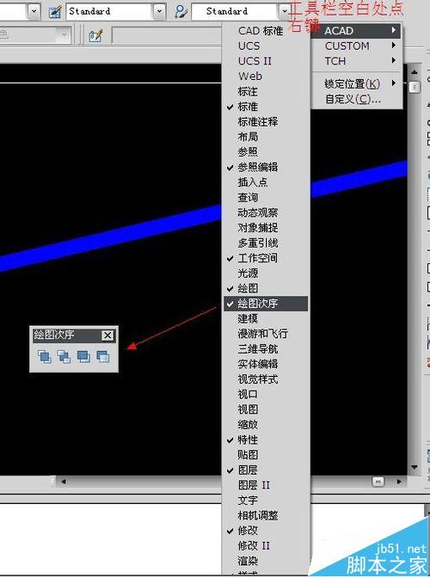430x578 pixels.
Task: Uncheck the 绘图 toolbar entry
Action: click(266, 288)
